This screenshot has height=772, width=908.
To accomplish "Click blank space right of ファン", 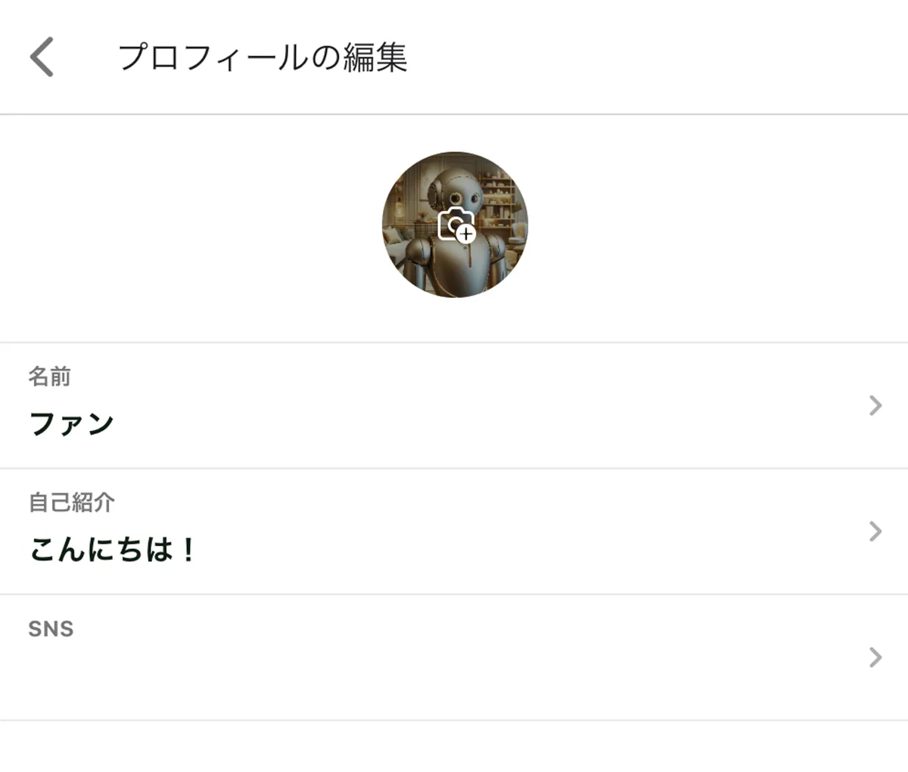I will 484,423.
